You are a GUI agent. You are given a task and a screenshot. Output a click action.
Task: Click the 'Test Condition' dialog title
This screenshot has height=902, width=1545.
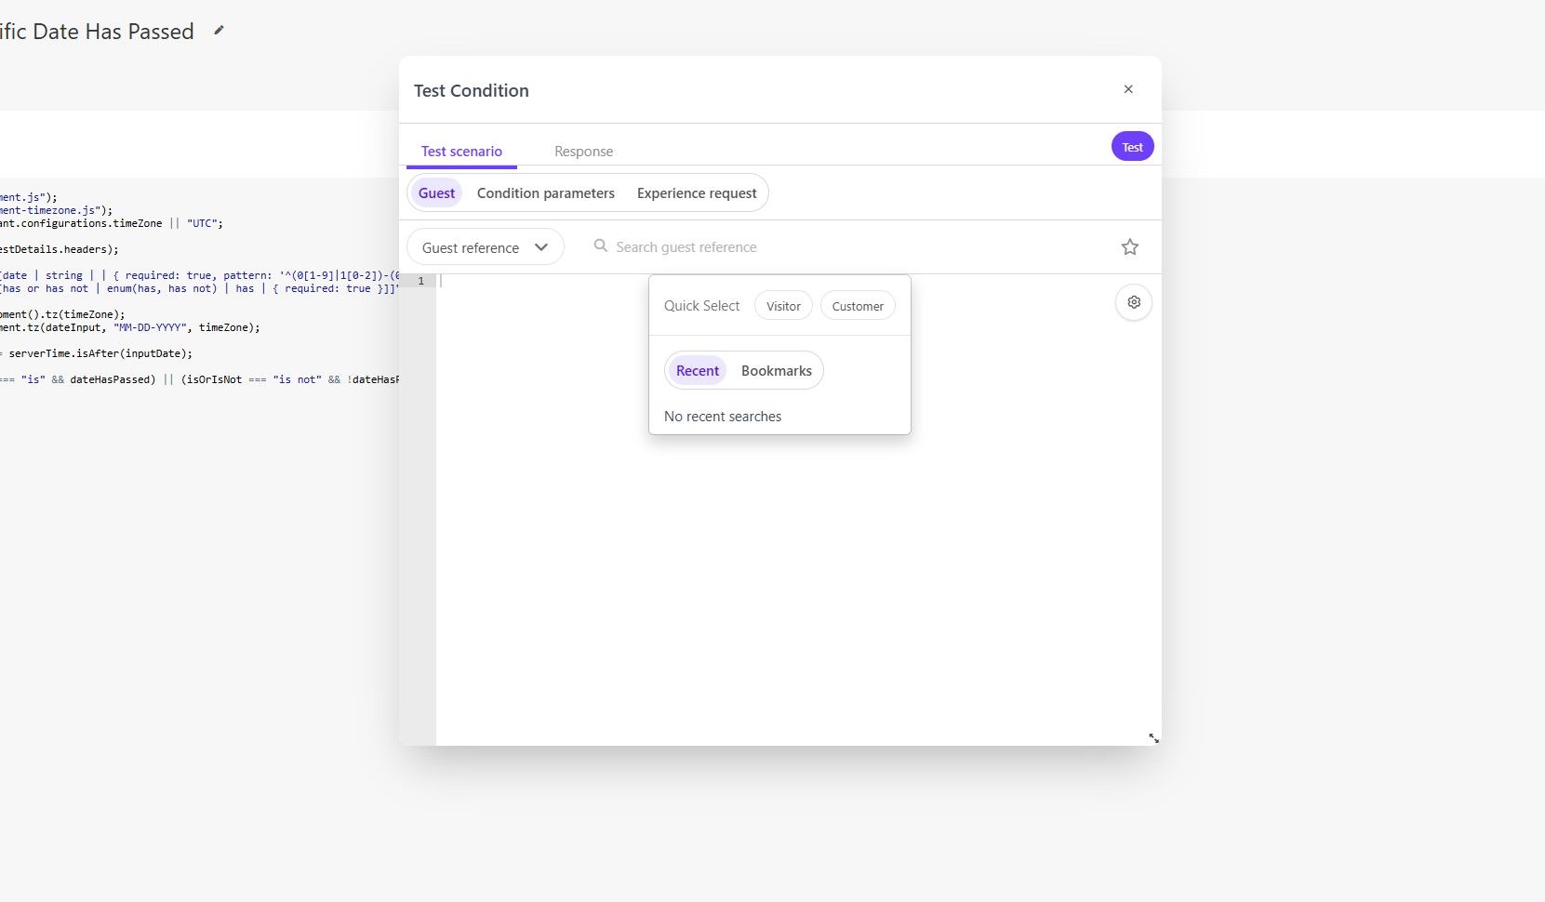472,90
